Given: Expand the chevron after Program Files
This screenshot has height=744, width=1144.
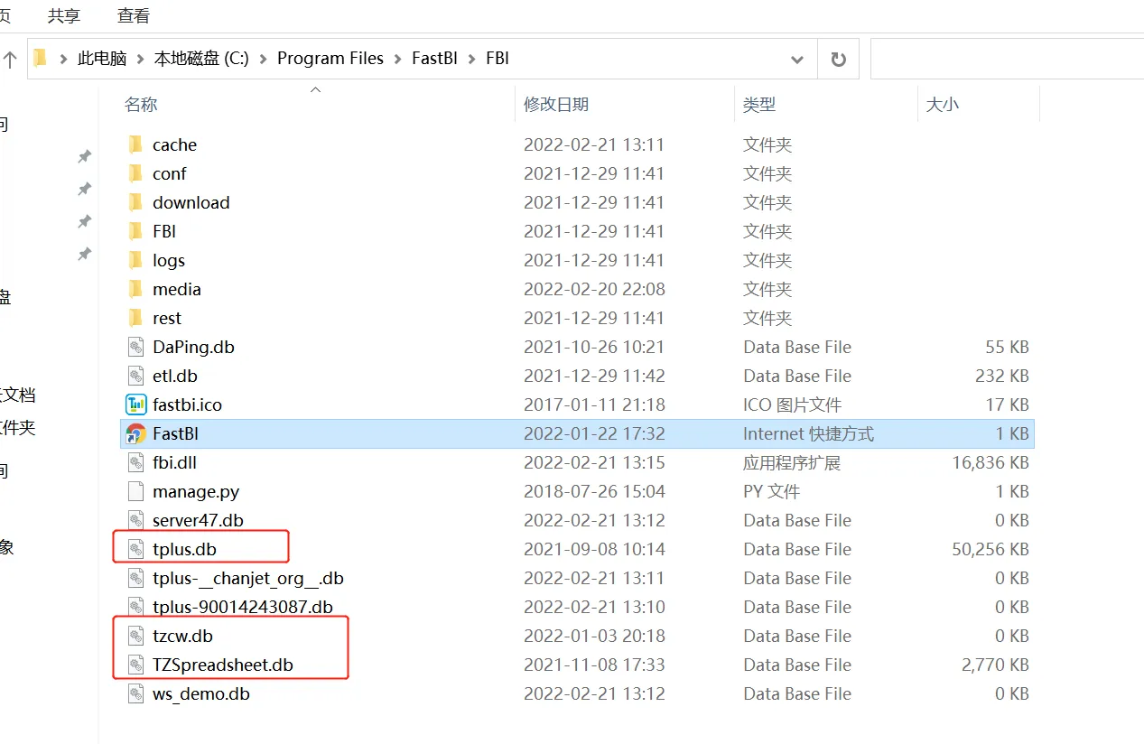Looking at the screenshot, I should (397, 59).
